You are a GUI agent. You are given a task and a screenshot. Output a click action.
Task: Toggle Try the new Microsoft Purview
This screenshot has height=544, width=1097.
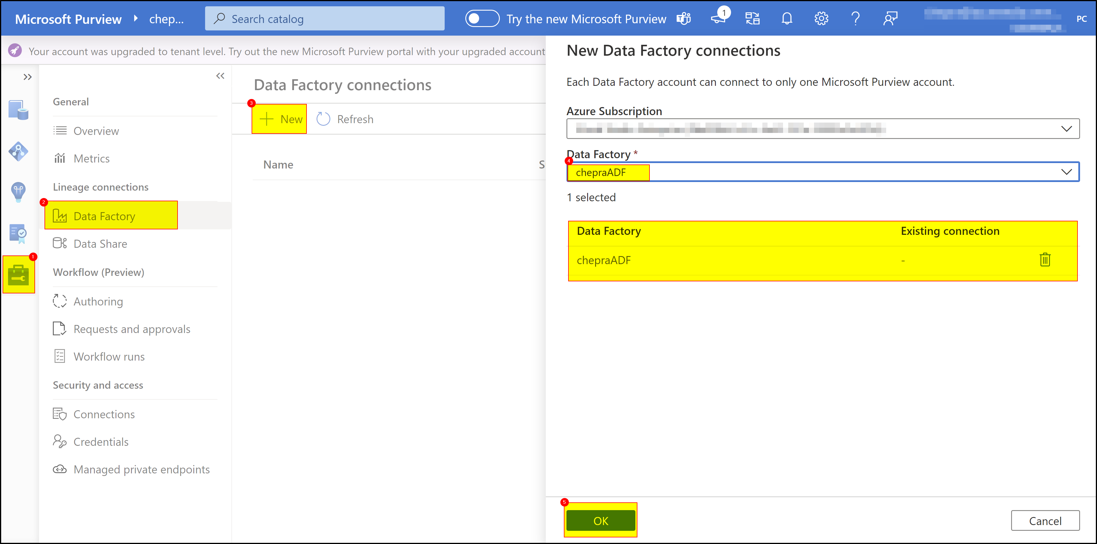482,19
